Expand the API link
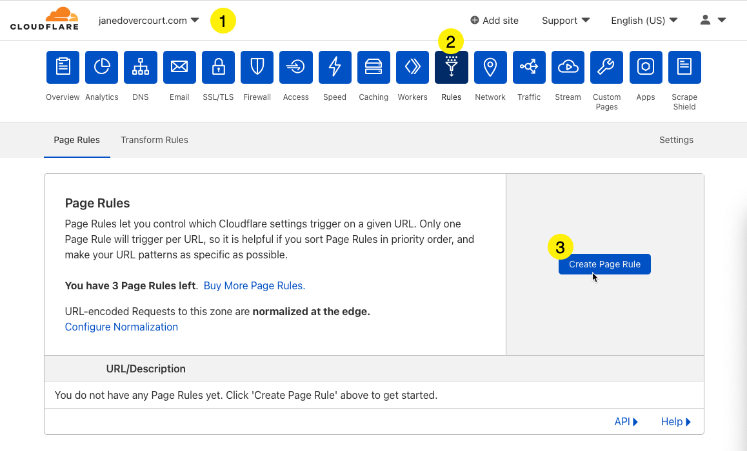Screen dimensions: 747x451 pyautogui.click(x=626, y=421)
